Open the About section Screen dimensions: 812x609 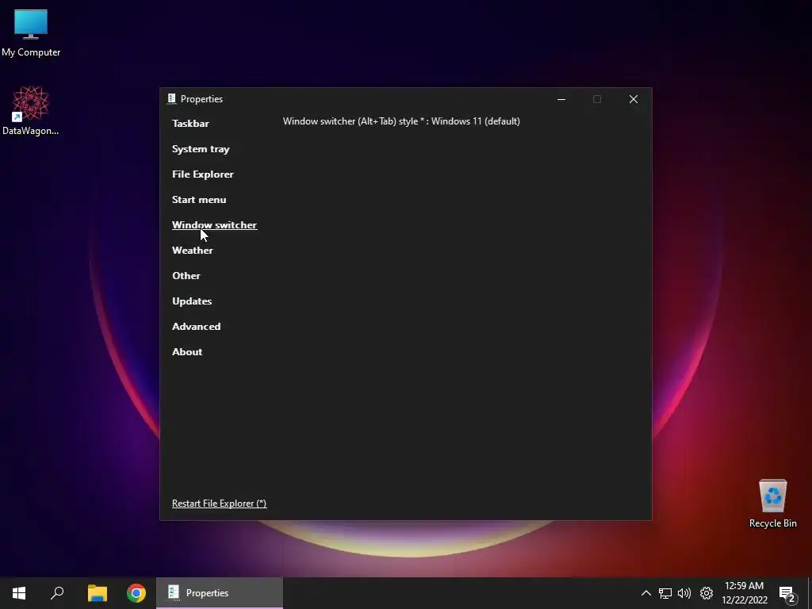click(187, 351)
